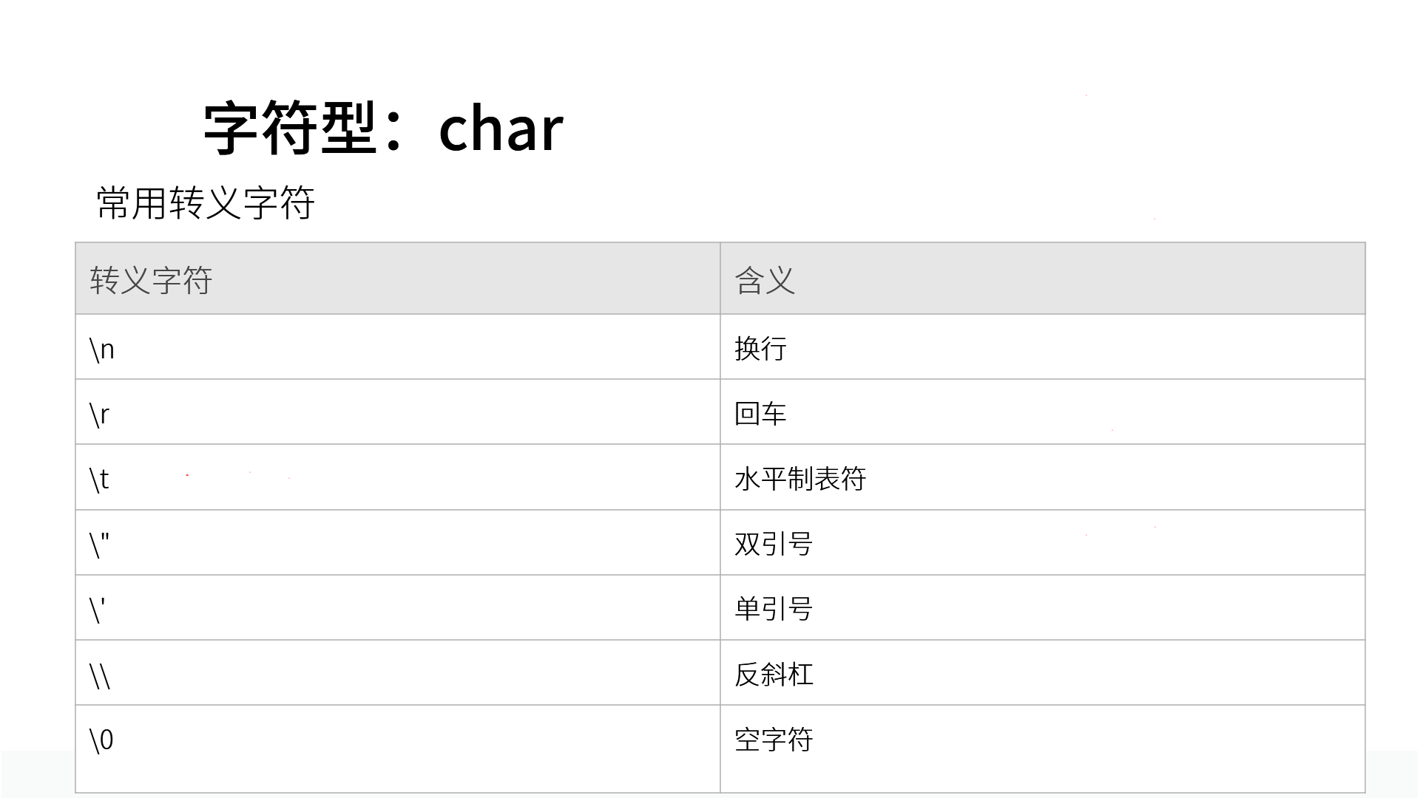Click the 双引号 cell
Image resolution: width=1420 pixels, height=798 pixels.
(x=1043, y=543)
